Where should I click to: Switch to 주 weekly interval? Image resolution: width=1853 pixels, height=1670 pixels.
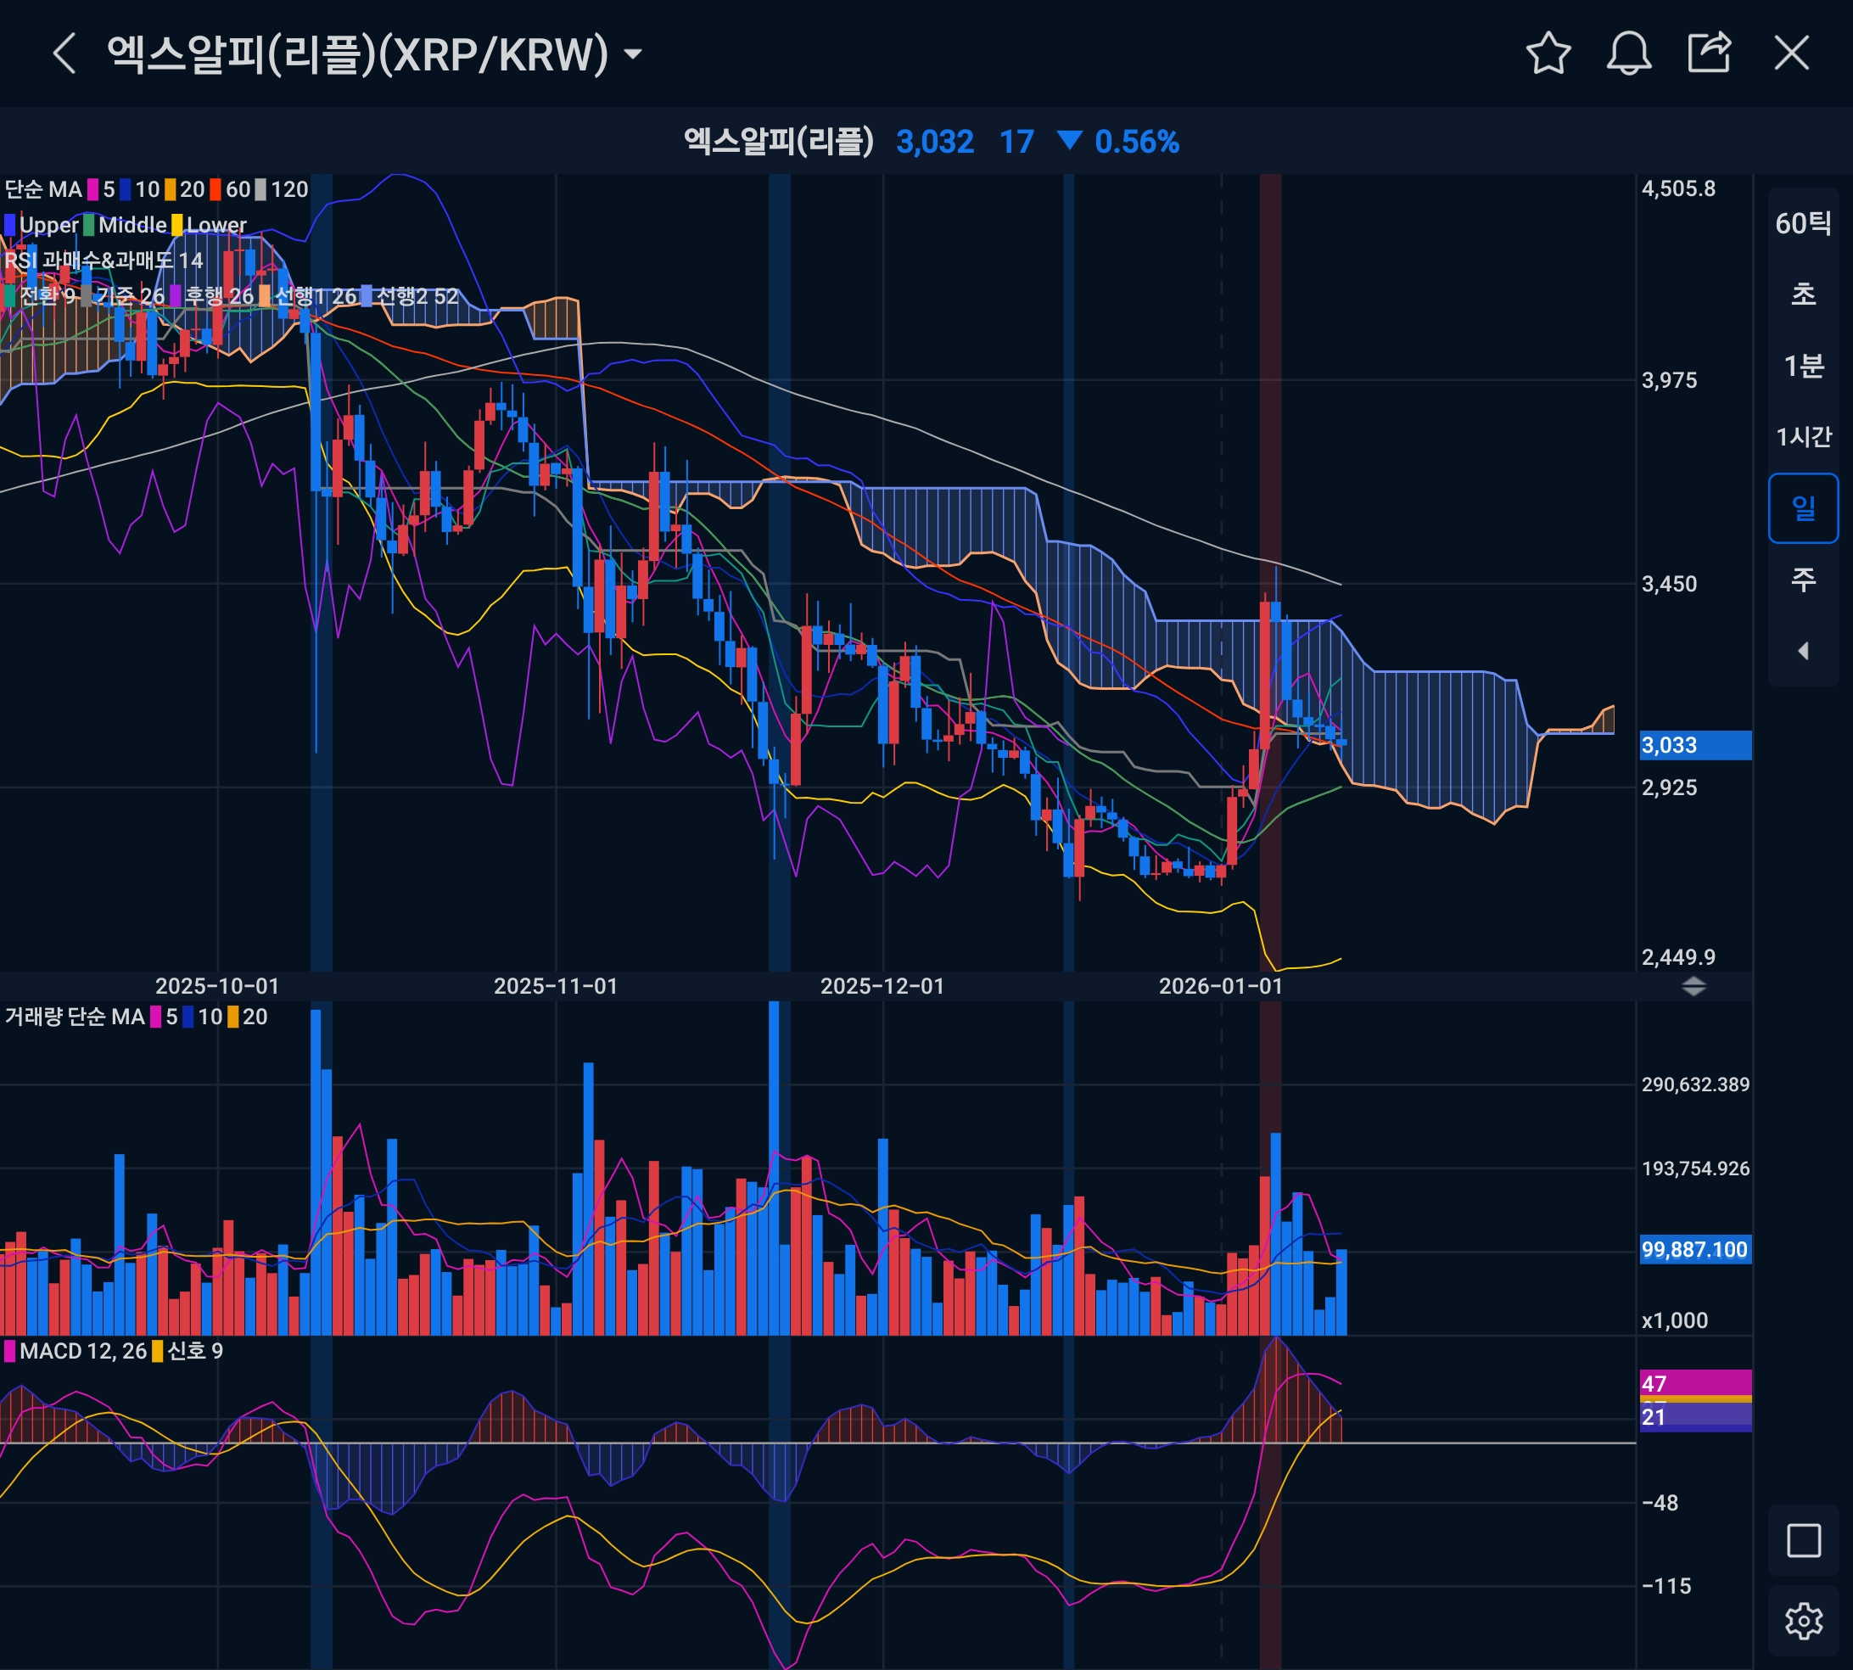[x=1803, y=579]
